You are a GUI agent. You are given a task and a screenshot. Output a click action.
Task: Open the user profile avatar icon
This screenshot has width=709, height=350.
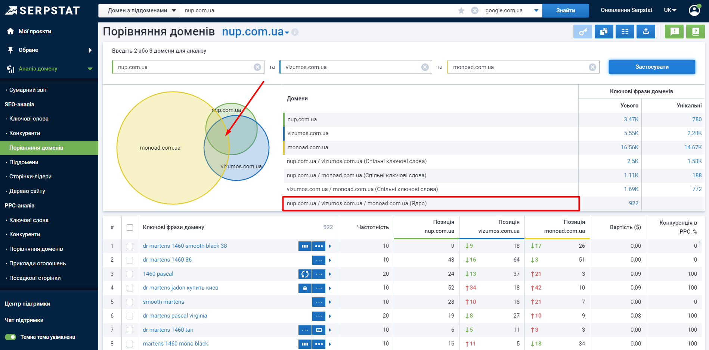(694, 10)
